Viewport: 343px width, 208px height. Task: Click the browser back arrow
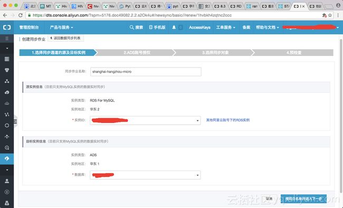pos(5,15)
